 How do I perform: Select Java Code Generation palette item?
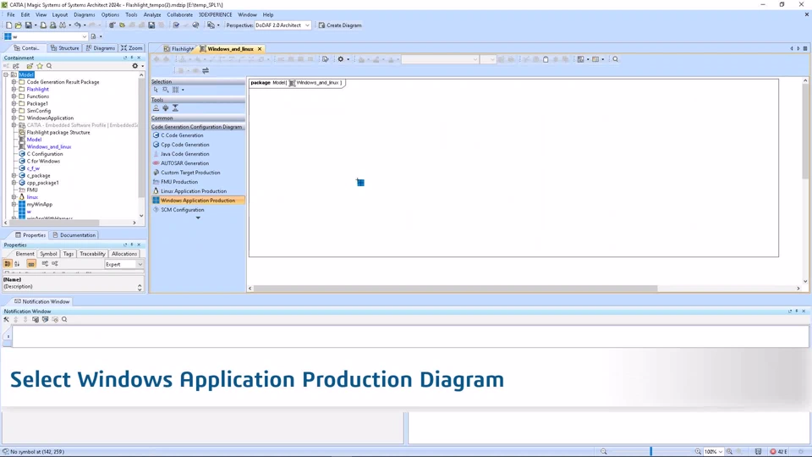185,154
